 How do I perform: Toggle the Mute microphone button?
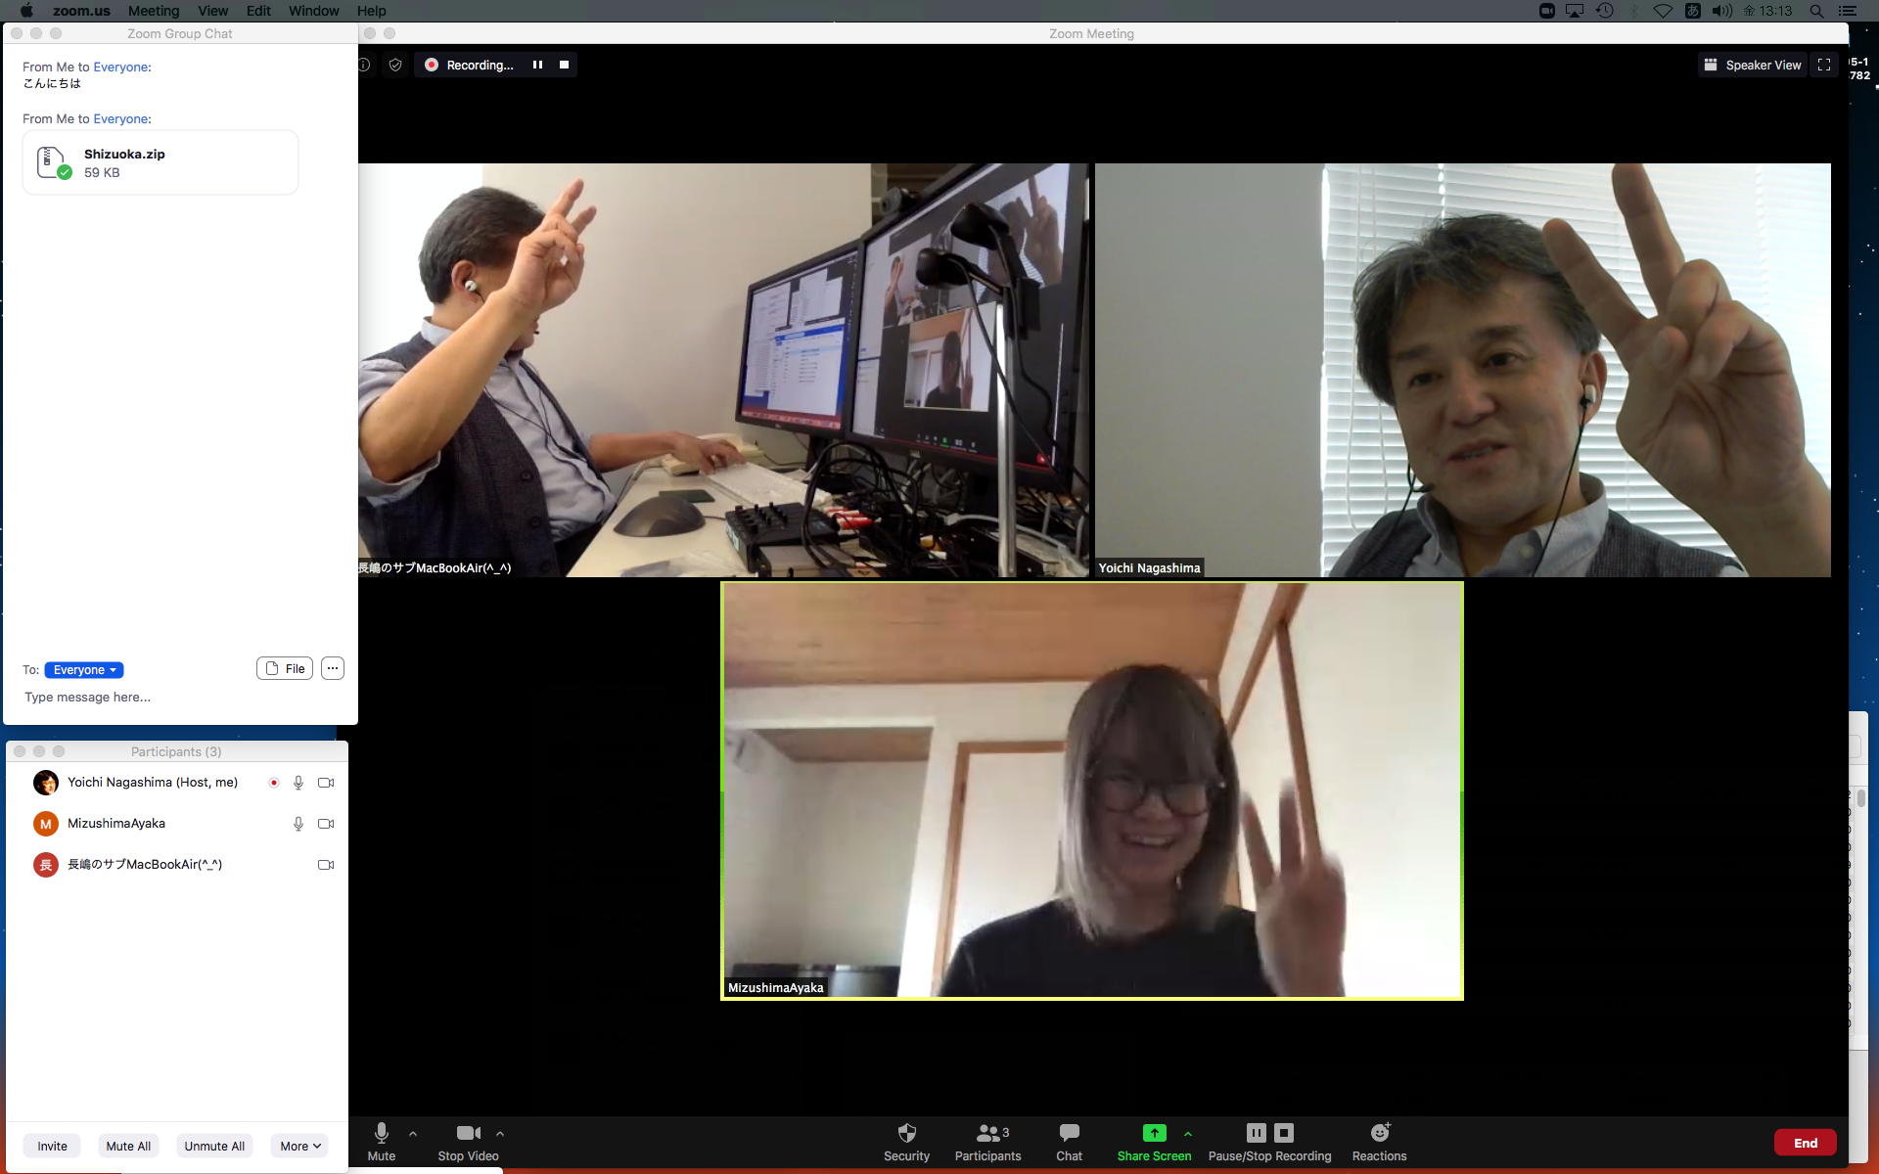382,1133
